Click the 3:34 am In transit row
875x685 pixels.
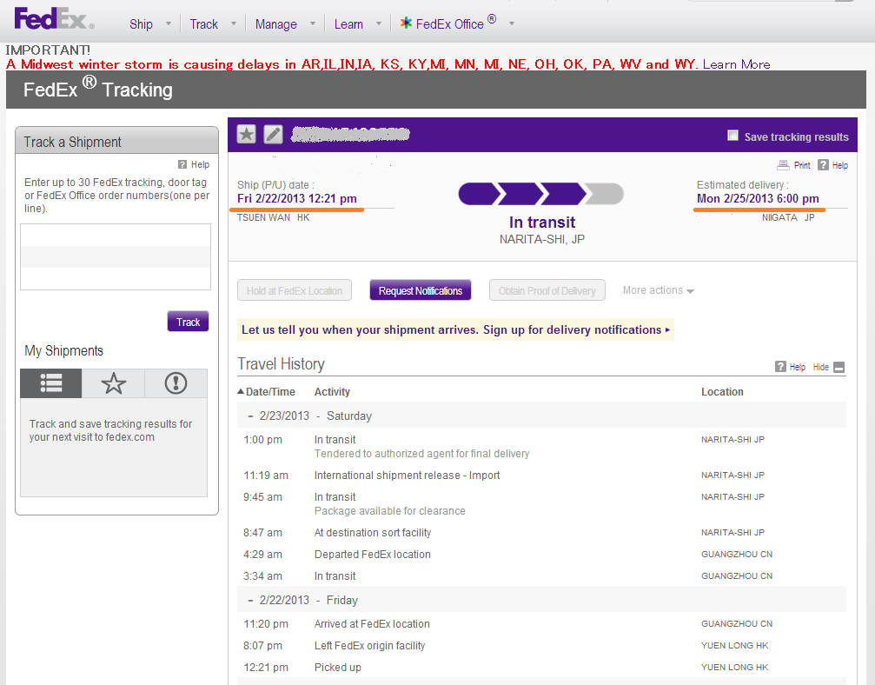coord(541,576)
